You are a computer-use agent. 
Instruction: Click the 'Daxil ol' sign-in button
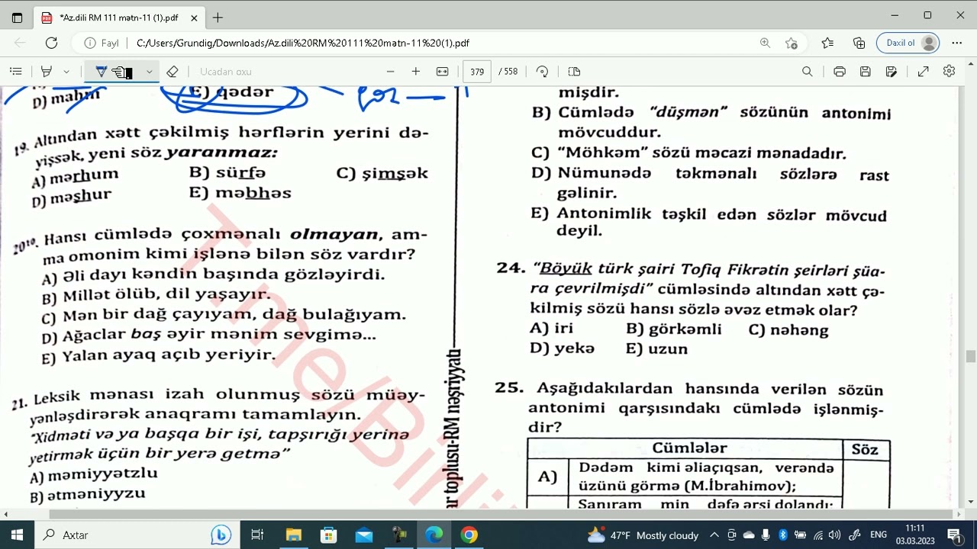(908, 43)
